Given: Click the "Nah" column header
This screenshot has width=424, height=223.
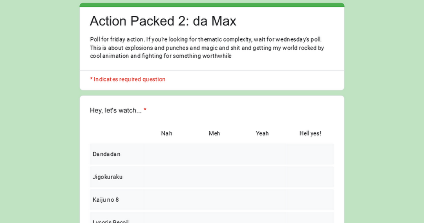Looking at the screenshot, I should coord(166,133).
